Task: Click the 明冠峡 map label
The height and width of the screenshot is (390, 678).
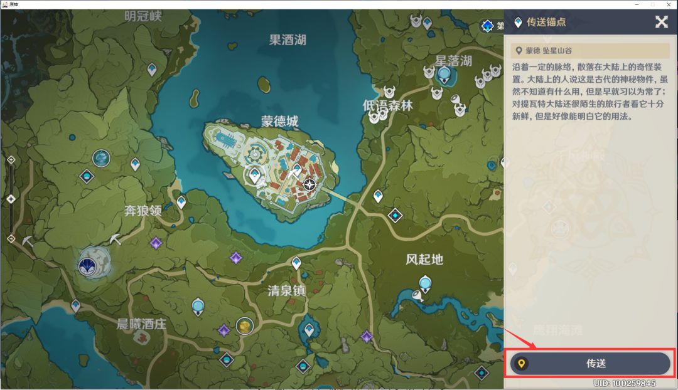Action: pos(143,16)
